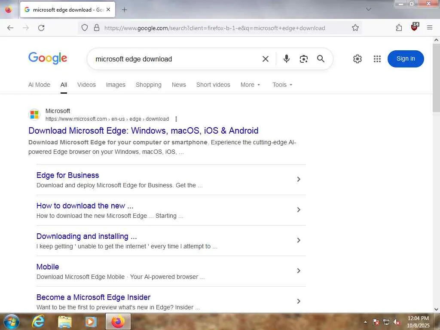Open the Firefox extensions puzzle icon
Viewport: 440px width, 330px height.
tap(399, 28)
